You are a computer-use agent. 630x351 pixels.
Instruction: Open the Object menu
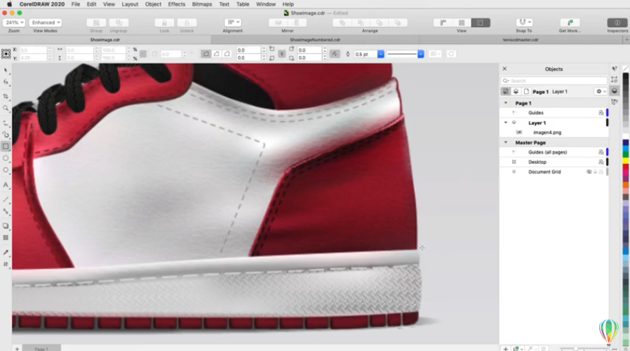pos(153,4)
